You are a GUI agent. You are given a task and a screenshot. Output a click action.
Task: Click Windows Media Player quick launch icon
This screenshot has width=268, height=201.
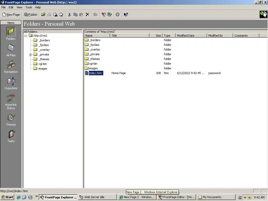[30, 197]
